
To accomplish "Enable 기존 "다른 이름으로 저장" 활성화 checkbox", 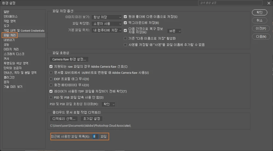I will (x=125, y=38).
